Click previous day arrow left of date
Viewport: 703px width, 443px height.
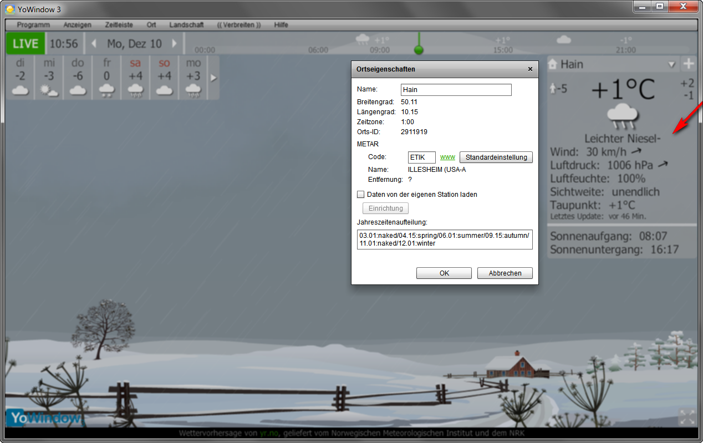pyautogui.click(x=94, y=43)
